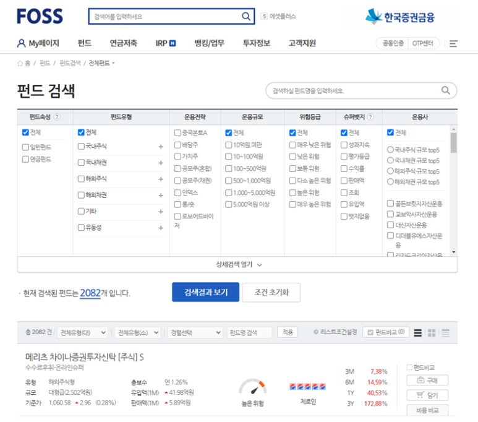Open the hamburger menu icon
478x422 pixels.
tap(453, 44)
